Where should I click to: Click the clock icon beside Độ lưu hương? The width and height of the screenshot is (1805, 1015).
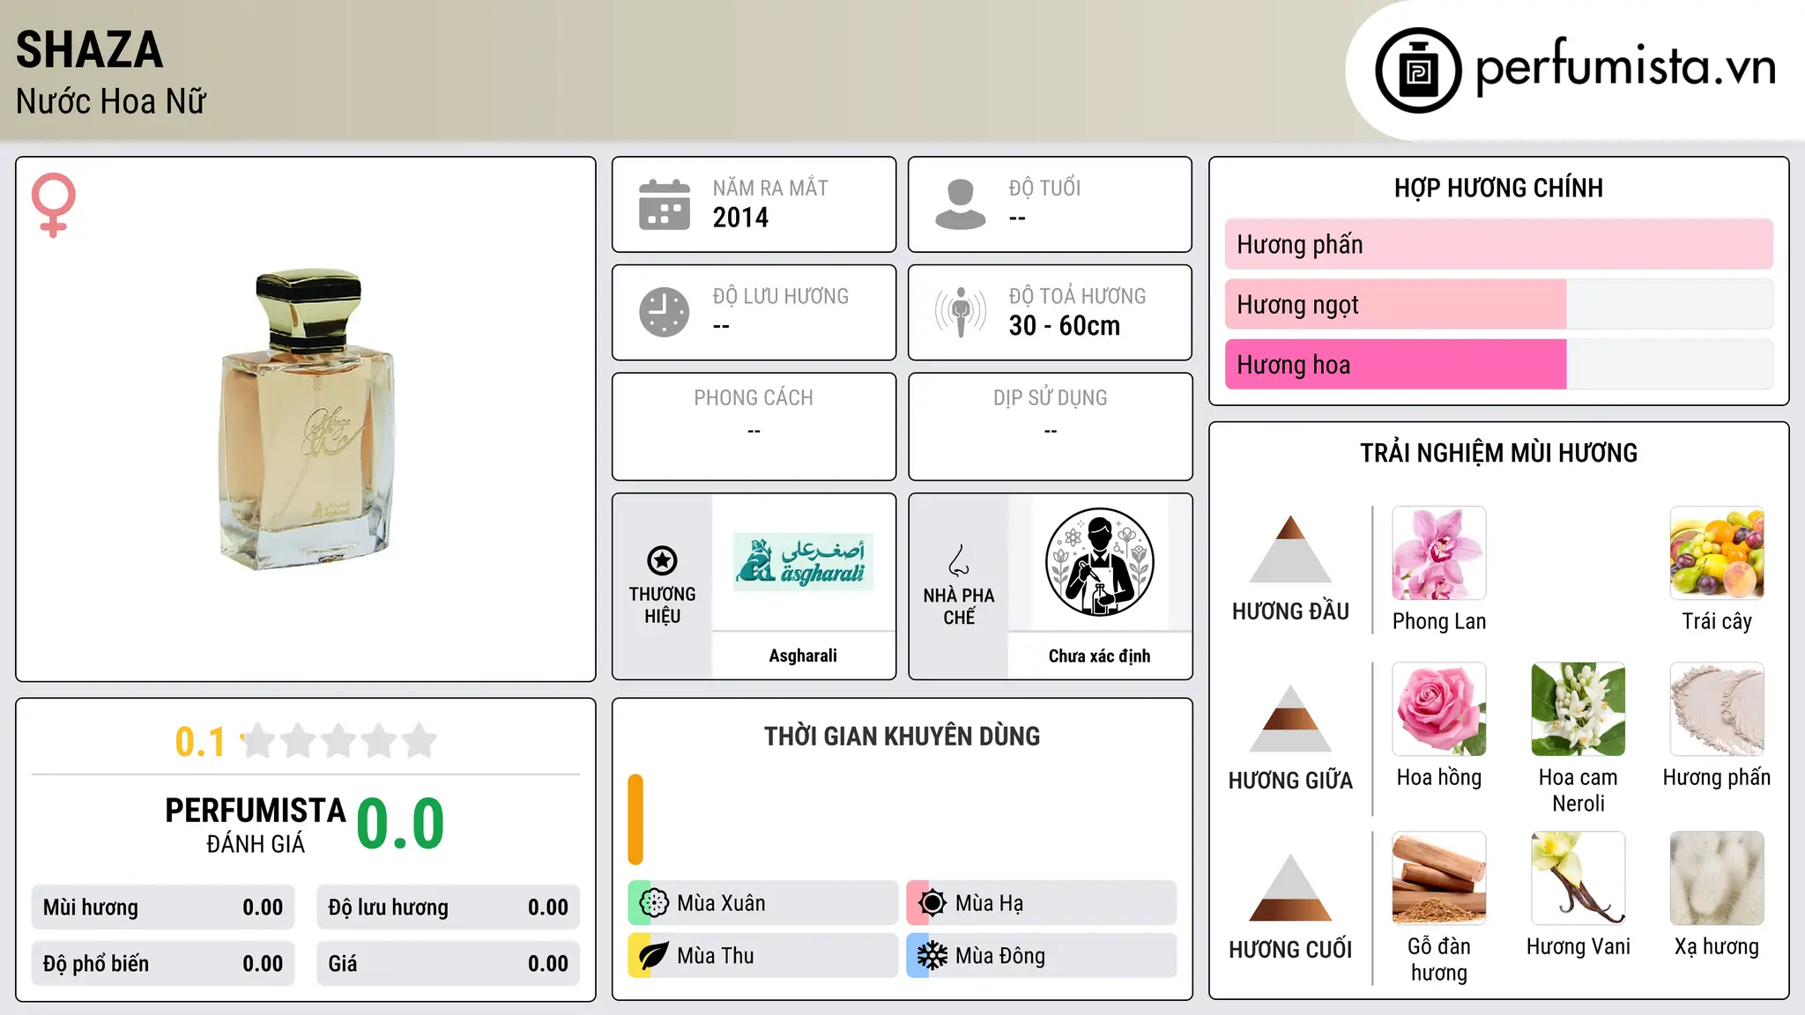point(665,312)
